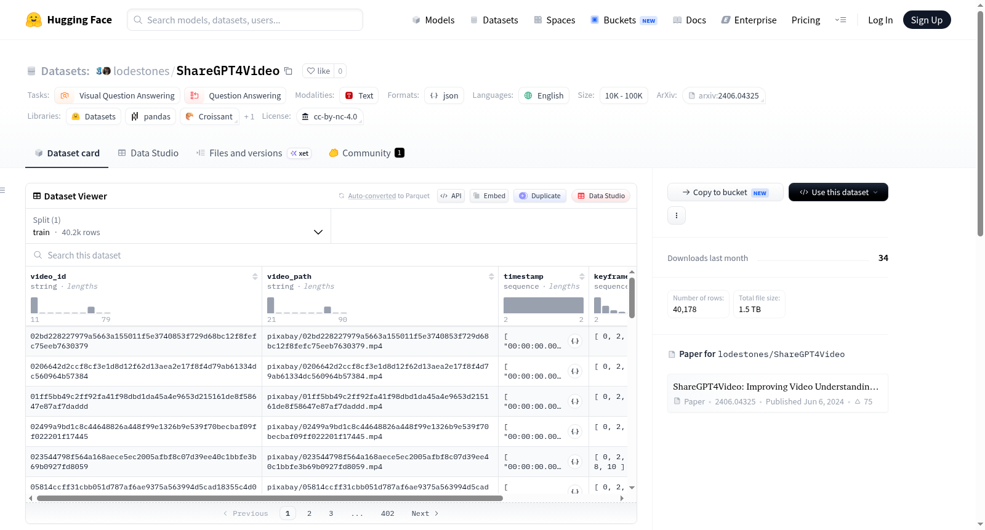Sort by video_id column
The image size is (985, 530).
click(255, 276)
